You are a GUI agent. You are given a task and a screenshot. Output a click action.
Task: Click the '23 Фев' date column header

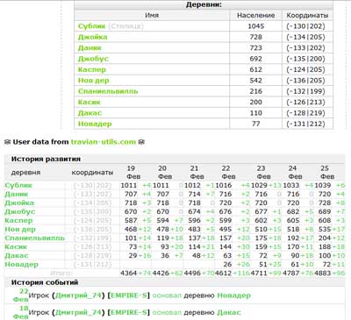point(263,173)
